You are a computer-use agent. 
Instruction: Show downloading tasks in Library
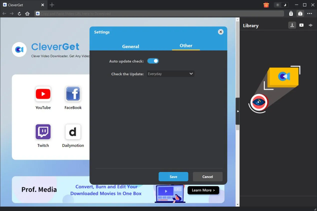292,25
